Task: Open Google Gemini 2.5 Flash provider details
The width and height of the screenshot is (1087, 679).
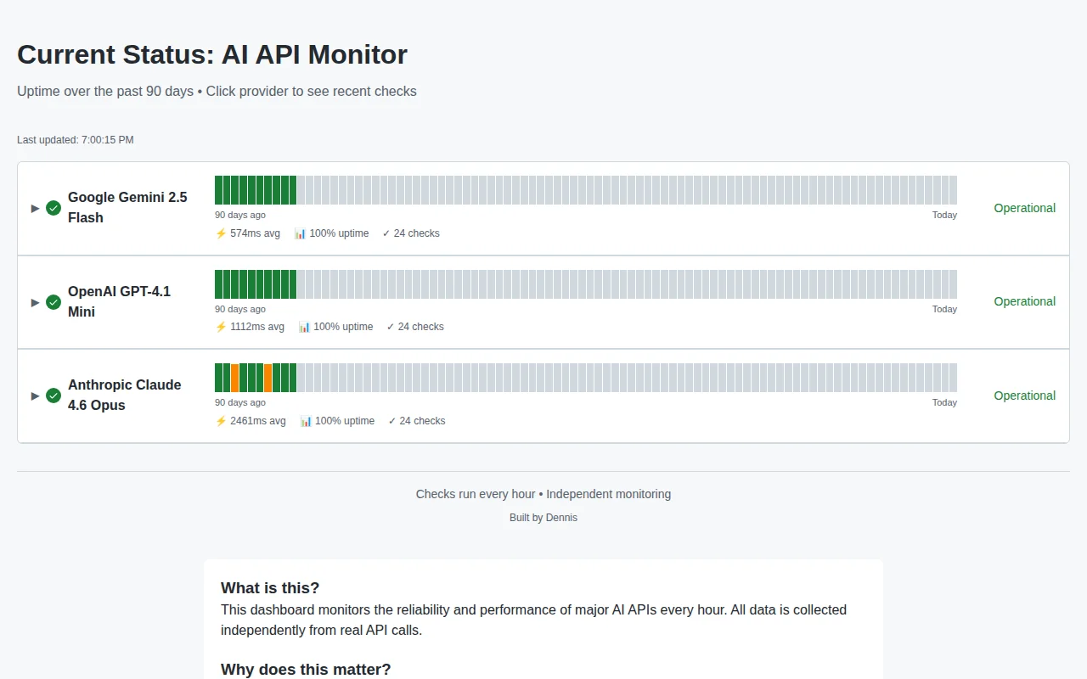Action: [127, 207]
